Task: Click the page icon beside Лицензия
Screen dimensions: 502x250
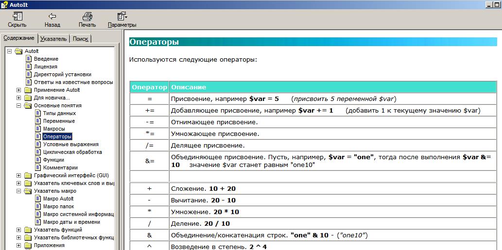Action: 29,67
